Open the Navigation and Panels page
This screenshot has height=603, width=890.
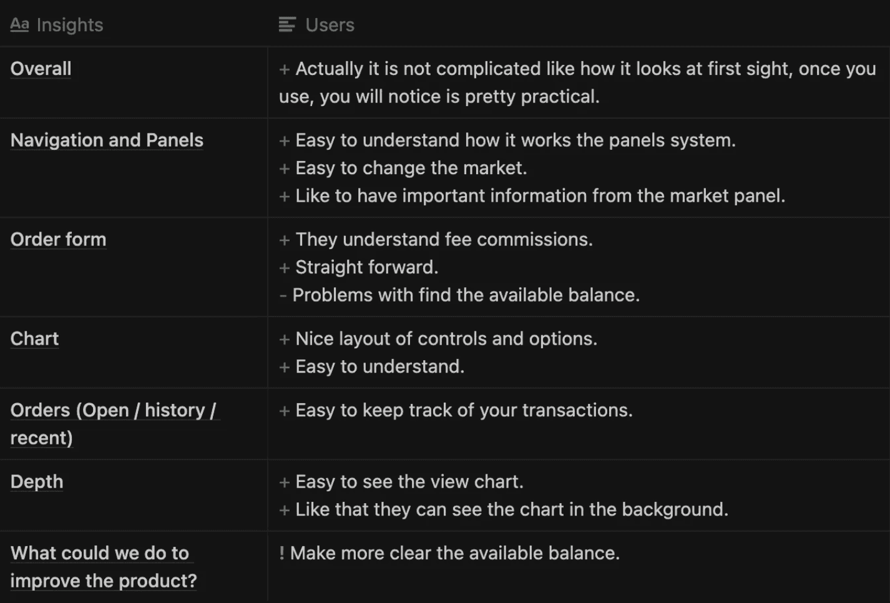click(x=107, y=140)
